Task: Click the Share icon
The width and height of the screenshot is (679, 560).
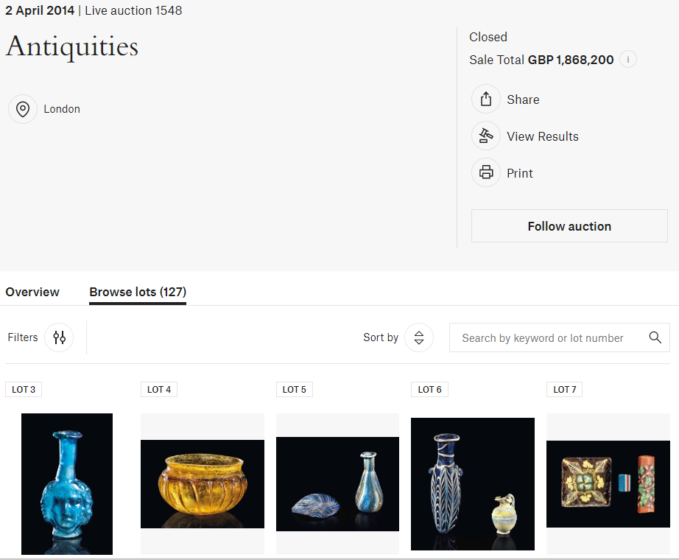Action: [x=486, y=99]
